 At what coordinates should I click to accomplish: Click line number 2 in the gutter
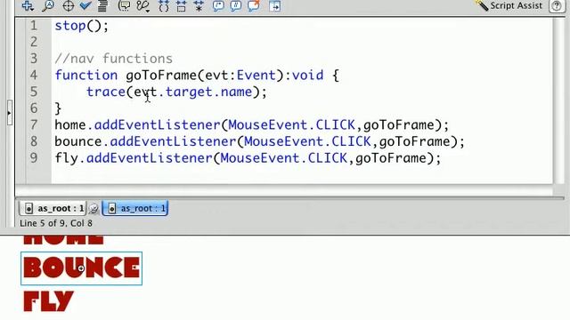pyautogui.click(x=34, y=42)
